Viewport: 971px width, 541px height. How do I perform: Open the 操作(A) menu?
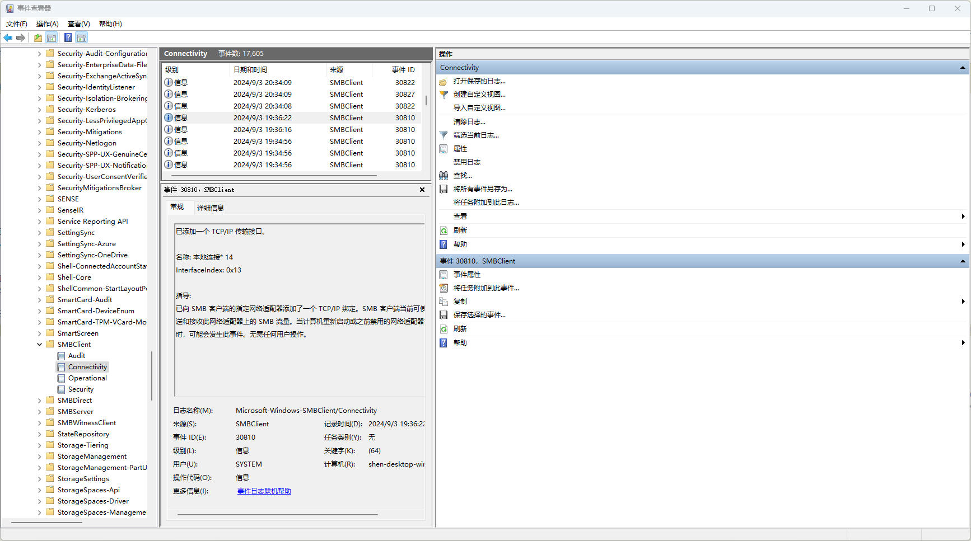pyautogui.click(x=48, y=24)
